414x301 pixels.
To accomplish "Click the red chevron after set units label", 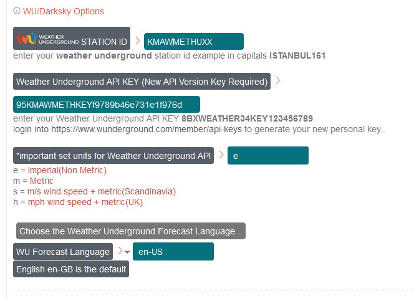I will point(221,155).
